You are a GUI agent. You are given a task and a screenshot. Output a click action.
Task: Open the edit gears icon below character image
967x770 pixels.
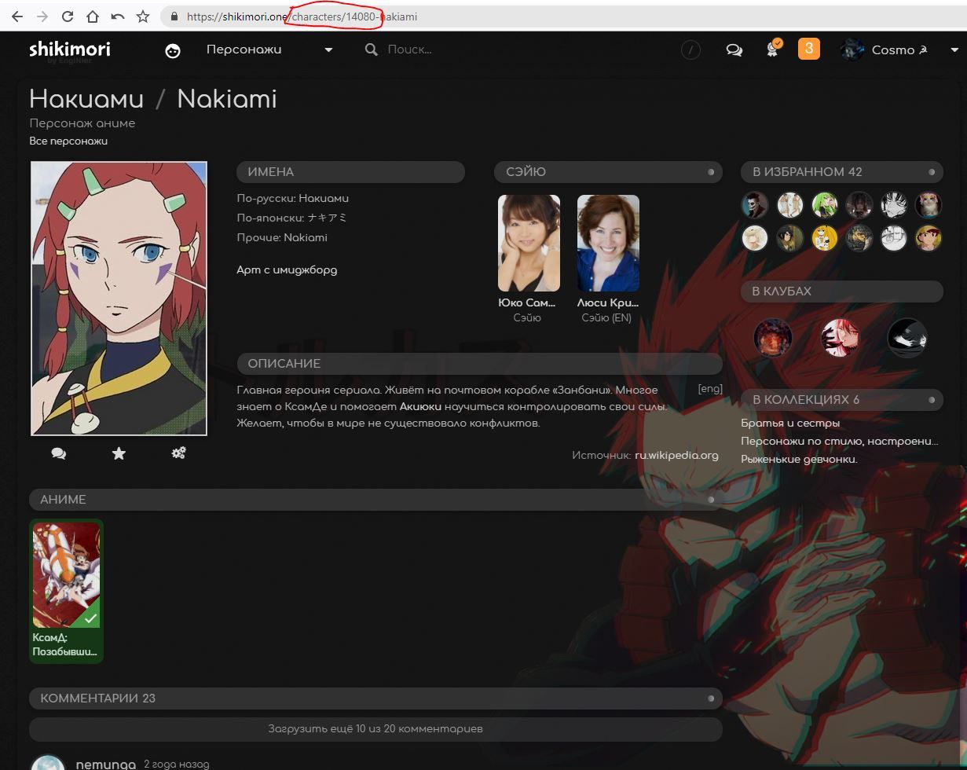click(x=178, y=453)
